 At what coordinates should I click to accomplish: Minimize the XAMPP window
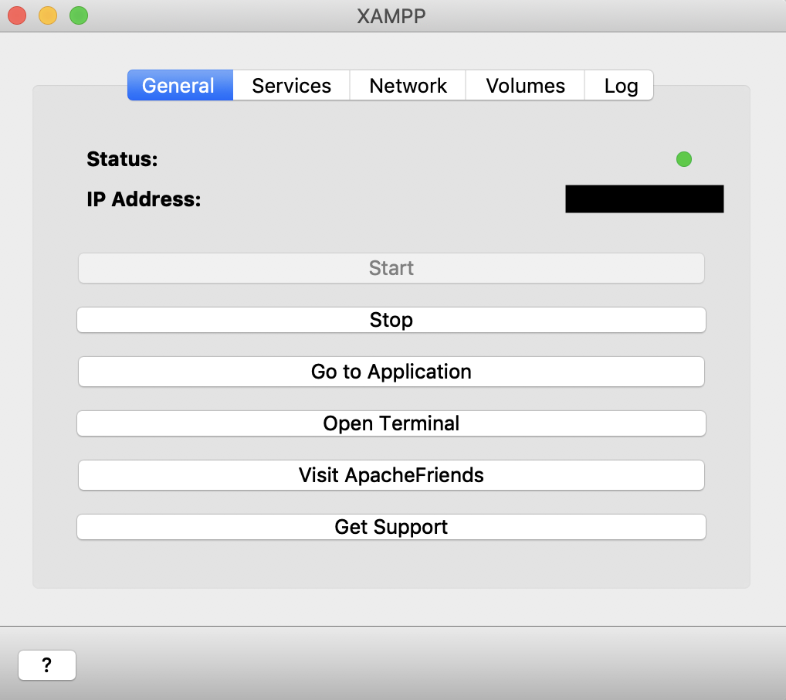point(48,15)
